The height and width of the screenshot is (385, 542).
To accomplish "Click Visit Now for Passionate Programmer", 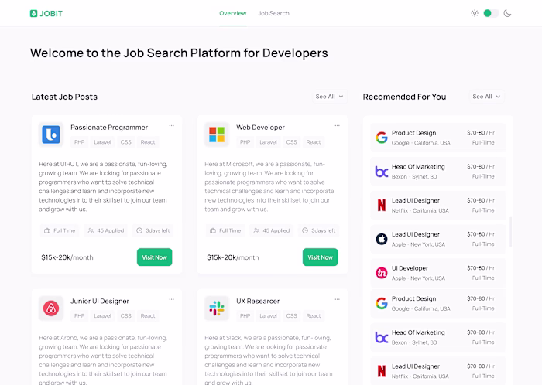I will coord(155,257).
